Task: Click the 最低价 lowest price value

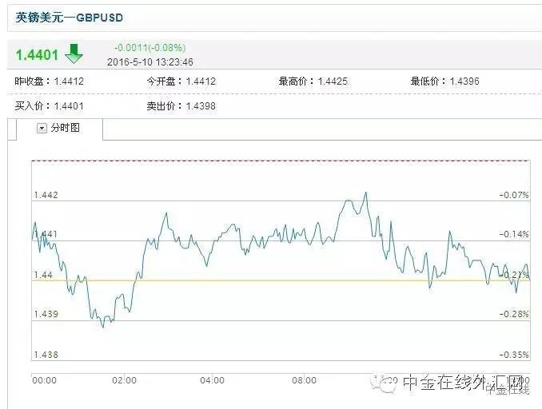Action: (x=464, y=81)
